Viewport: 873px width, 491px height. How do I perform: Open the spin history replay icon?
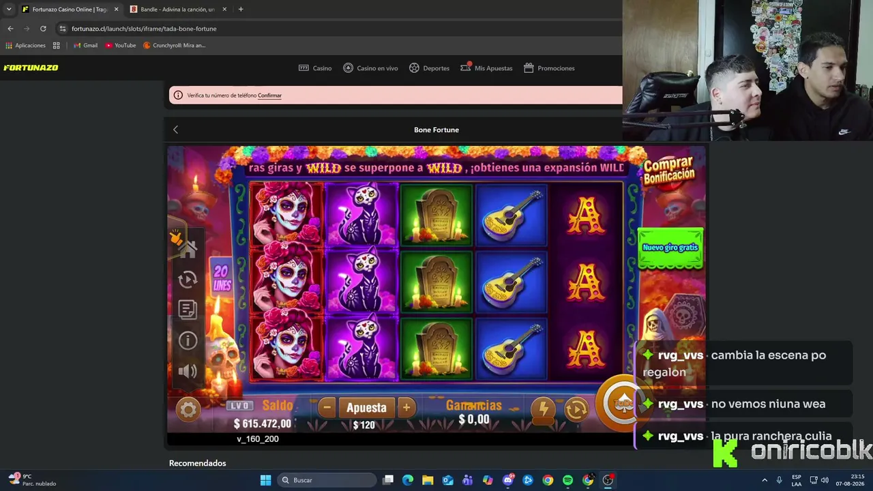pos(188,279)
